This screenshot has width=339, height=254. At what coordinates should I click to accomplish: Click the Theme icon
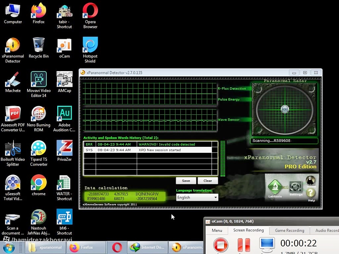pyautogui.click(x=311, y=181)
